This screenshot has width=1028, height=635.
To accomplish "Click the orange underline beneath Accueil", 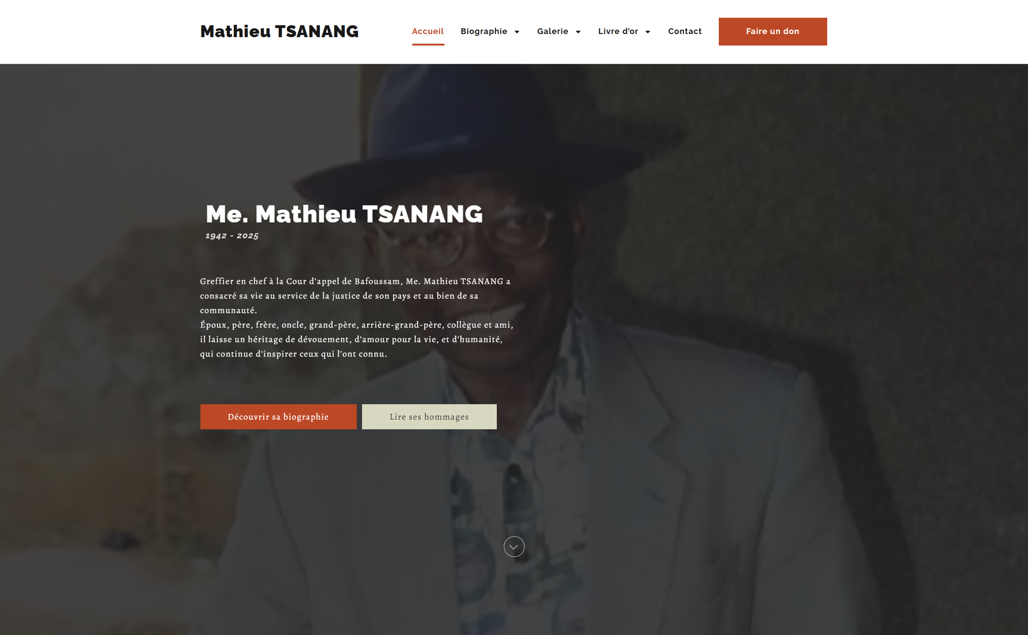I will tap(428, 44).
